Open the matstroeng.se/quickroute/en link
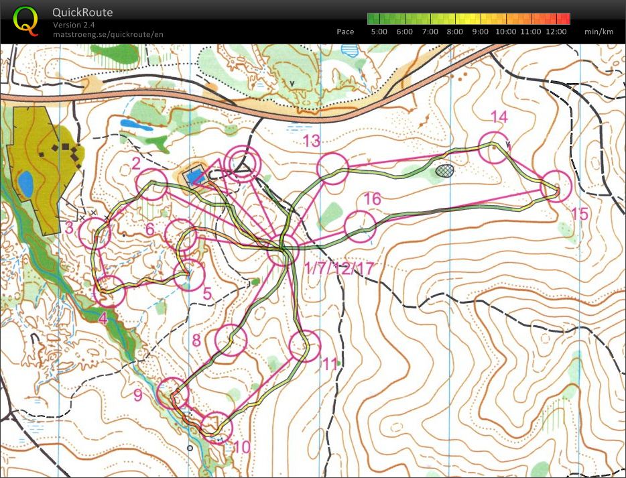626x478 pixels. pos(108,34)
